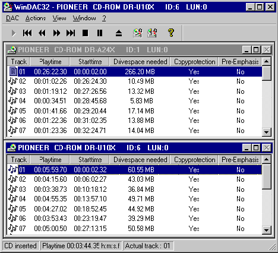Image resolution: width=278 pixels, height=253 pixels.
Task: Click the second CD settings toolbar icon
Action: pyautogui.click(x=152, y=33)
